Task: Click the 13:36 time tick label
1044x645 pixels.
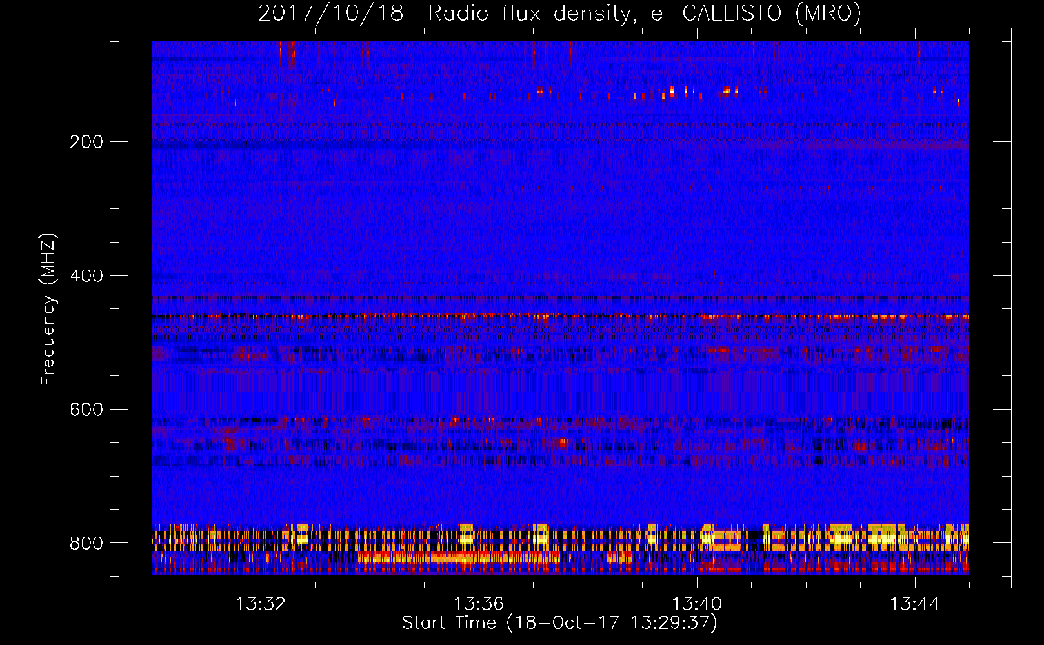Action: coord(479,604)
